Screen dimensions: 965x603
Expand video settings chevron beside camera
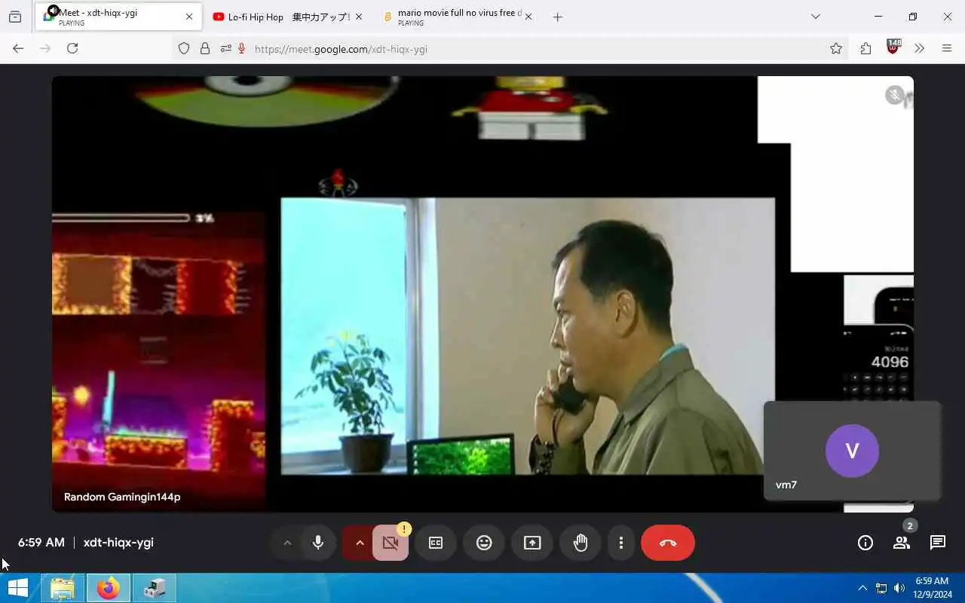(x=360, y=543)
